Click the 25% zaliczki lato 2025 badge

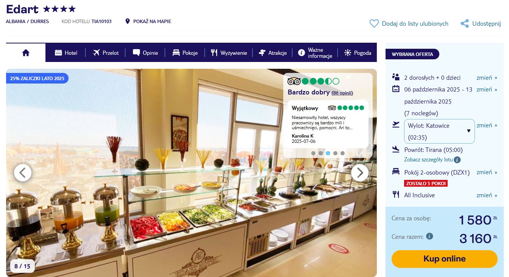[37, 78]
